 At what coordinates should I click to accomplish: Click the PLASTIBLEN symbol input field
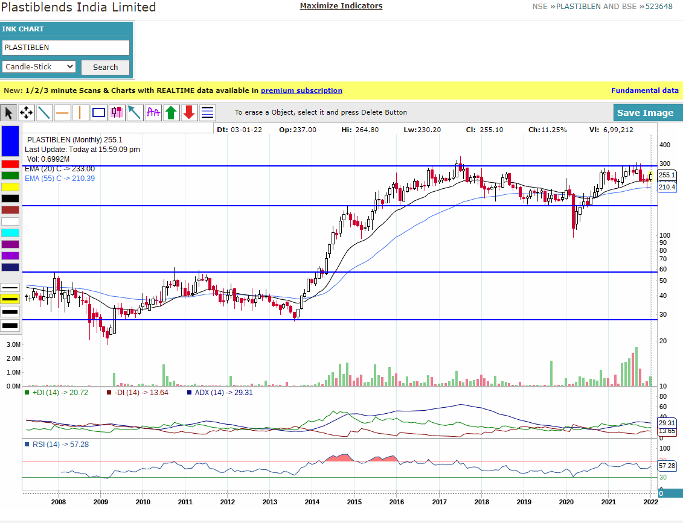click(66, 48)
